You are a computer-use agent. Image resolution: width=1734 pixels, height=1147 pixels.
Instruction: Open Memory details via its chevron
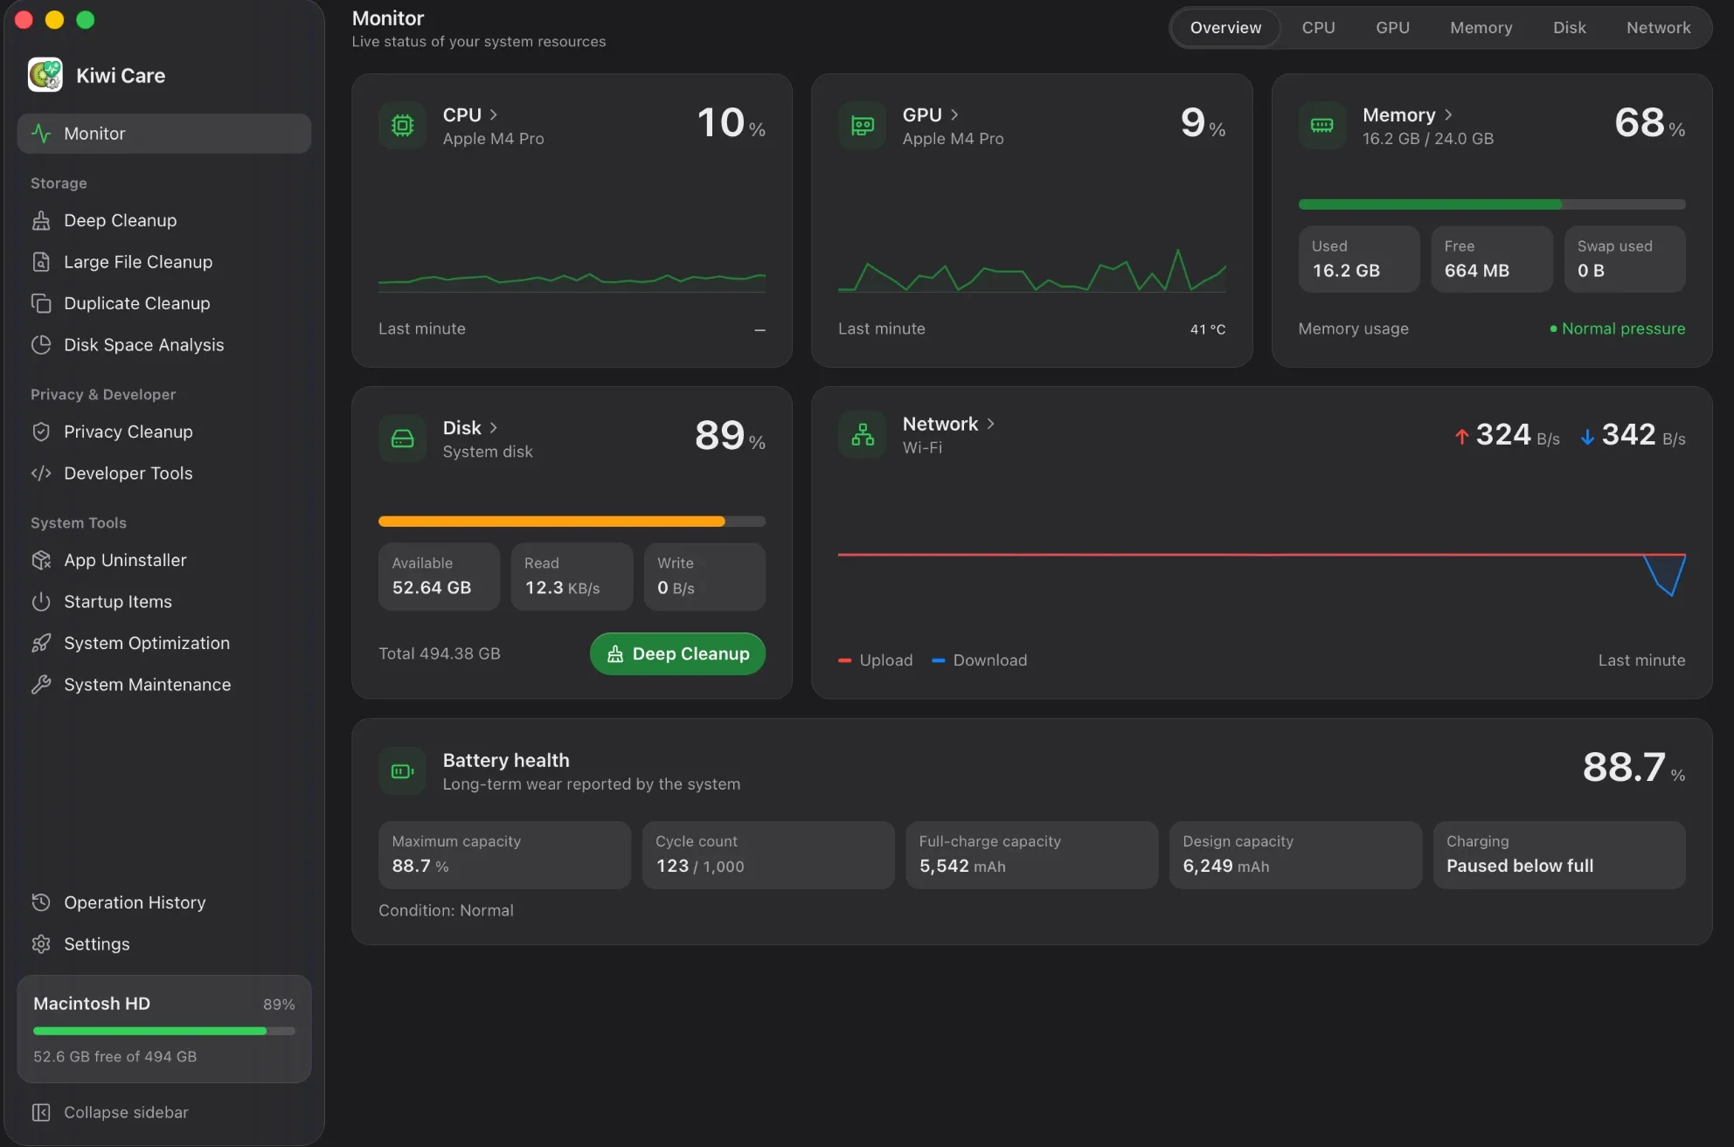click(1448, 114)
